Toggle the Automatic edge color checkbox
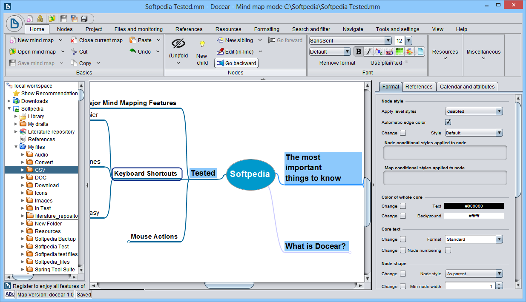The height and width of the screenshot is (302, 526). [x=448, y=122]
